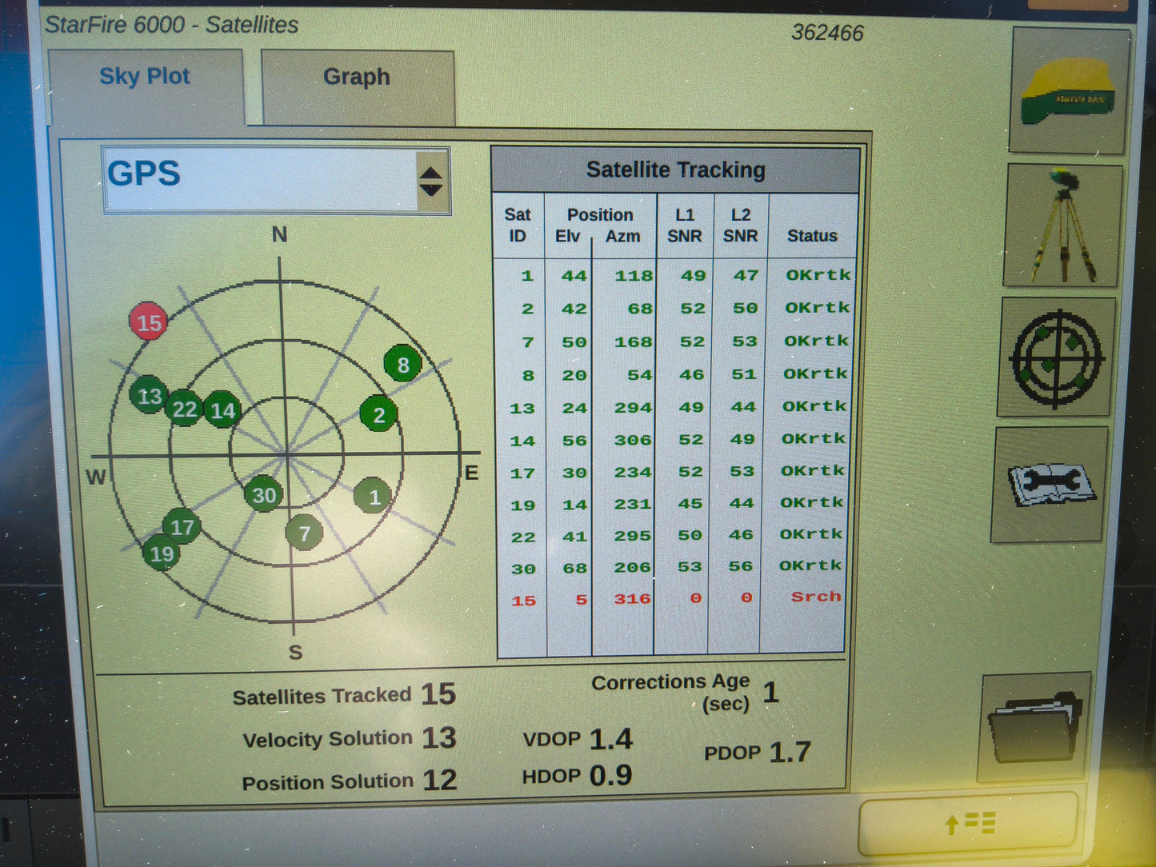Screen dimensions: 1156x867
Task: Switch to the Graph tab
Action: (355, 77)
